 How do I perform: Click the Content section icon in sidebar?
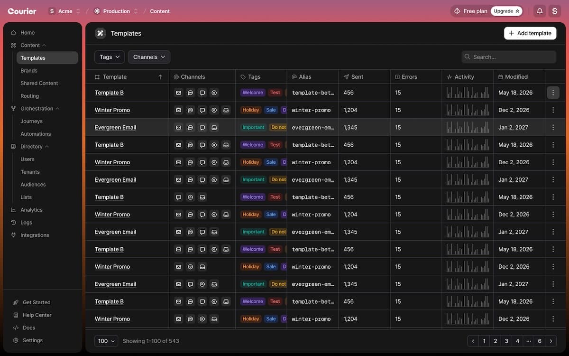[14, 46]
